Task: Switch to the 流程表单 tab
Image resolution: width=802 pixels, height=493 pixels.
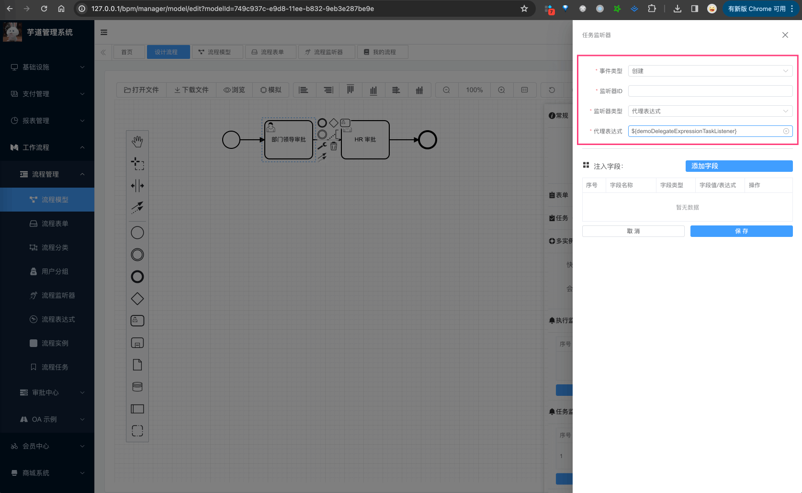Action: (268, 52)
